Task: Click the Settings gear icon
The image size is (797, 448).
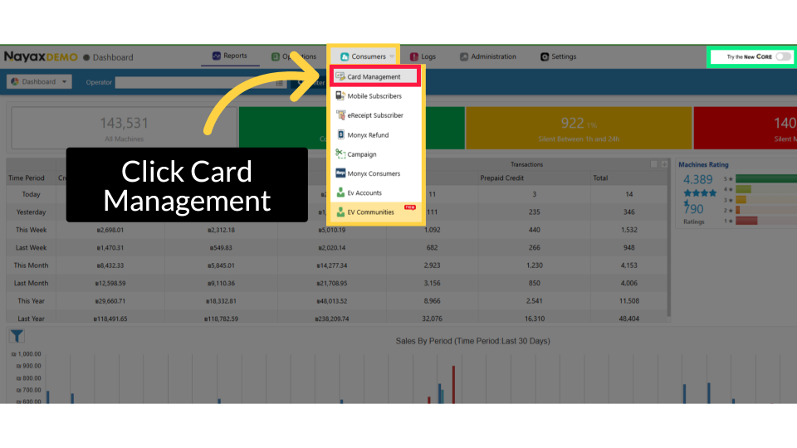Action: (x=545, y=56)
